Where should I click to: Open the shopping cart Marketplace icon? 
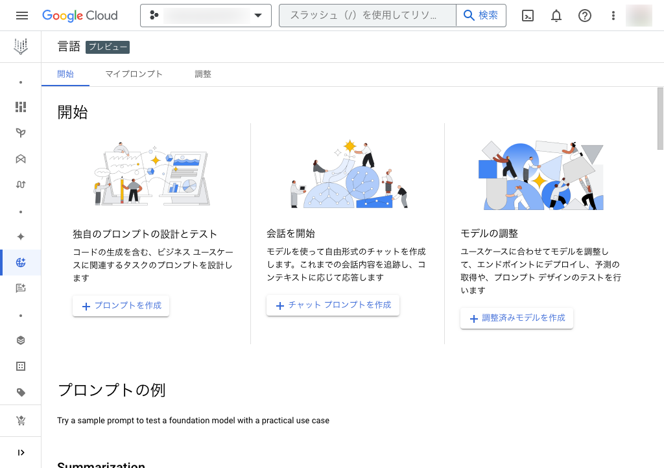point(21,421)
